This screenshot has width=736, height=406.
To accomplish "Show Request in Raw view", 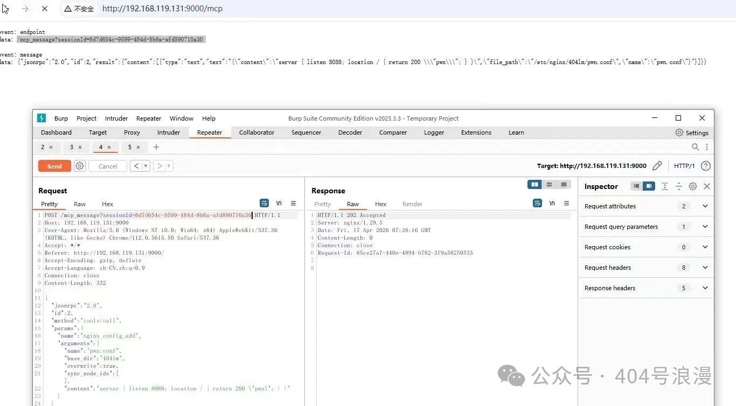I will 80,204.
